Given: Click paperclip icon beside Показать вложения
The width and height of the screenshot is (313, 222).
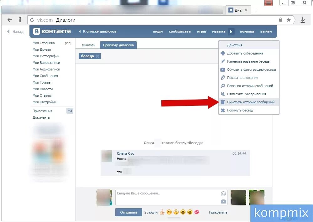Looking at the screenshot, I should click(x=223, y=78).
